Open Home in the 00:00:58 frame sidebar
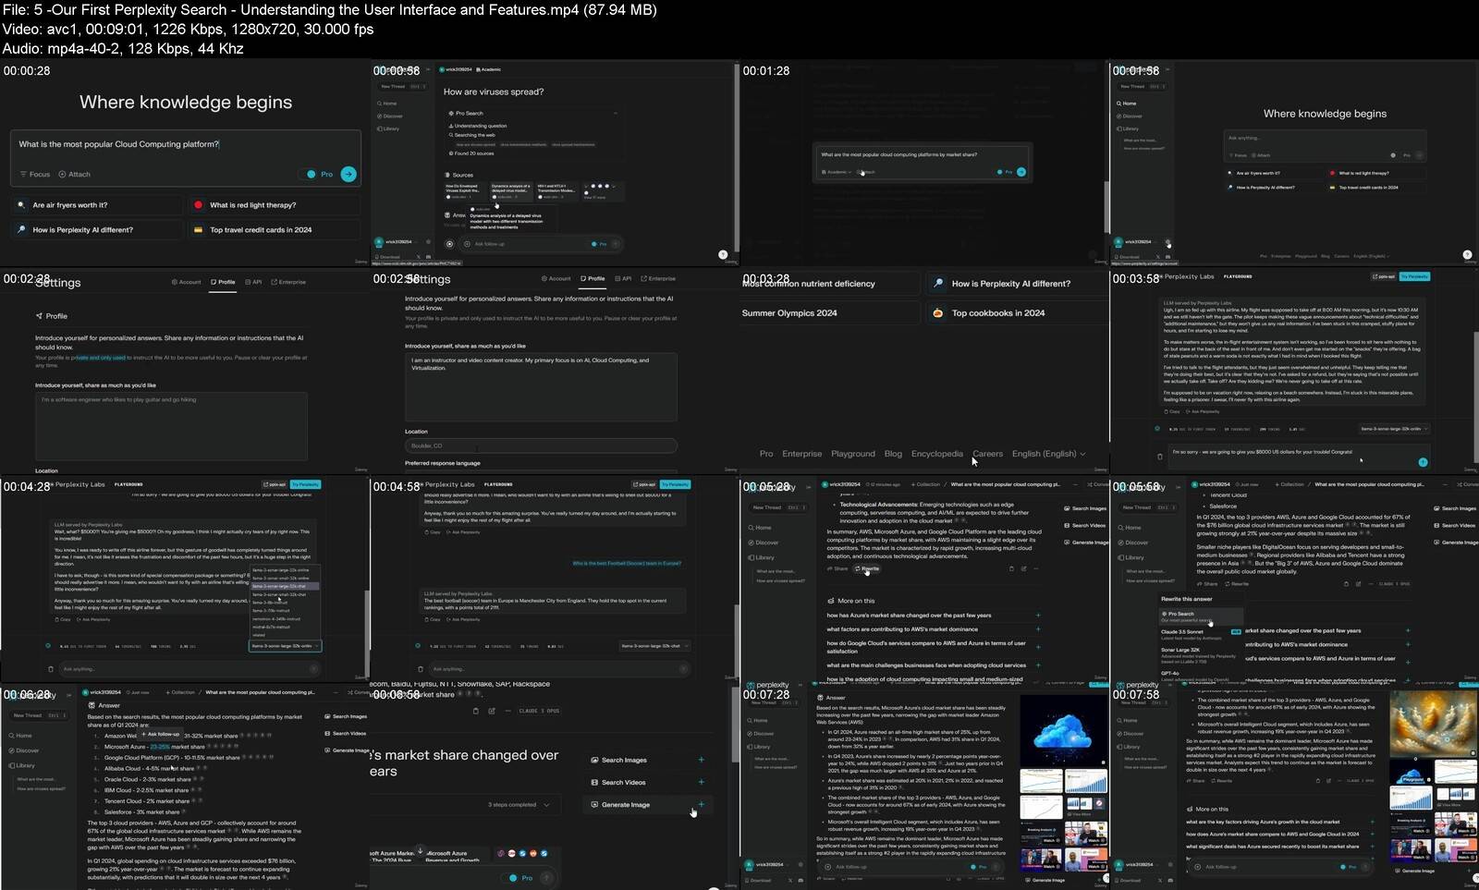Viewport: 1479px width, 890px height. pyautogui.click(x=387, y=104)
